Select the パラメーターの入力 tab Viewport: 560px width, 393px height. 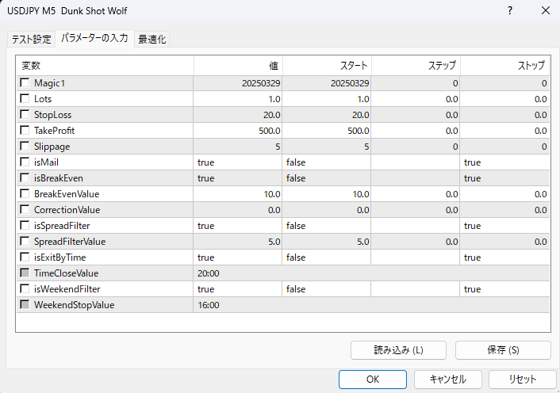[94, 38]
